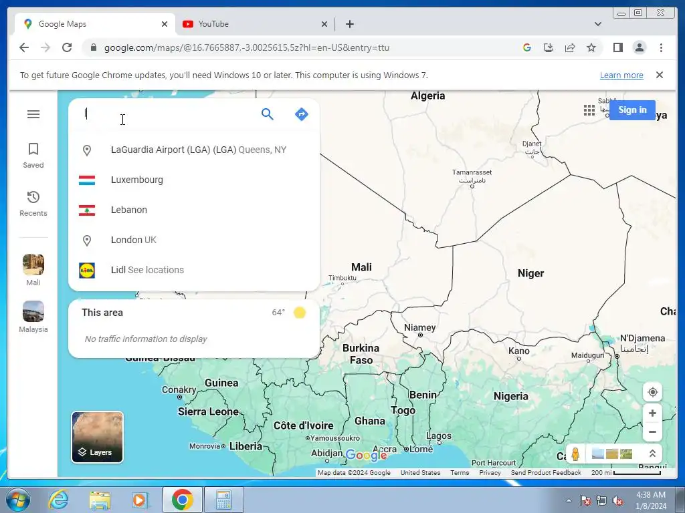Click the Lebanon flag icon
Image resolution: width=685 pixels, height=513 pixels.
[87, 210]
